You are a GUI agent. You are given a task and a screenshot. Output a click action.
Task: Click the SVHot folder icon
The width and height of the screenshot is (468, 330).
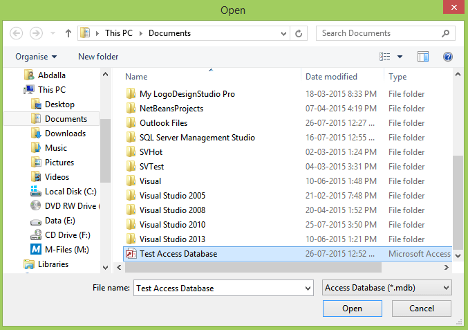(x=131, y=152)
